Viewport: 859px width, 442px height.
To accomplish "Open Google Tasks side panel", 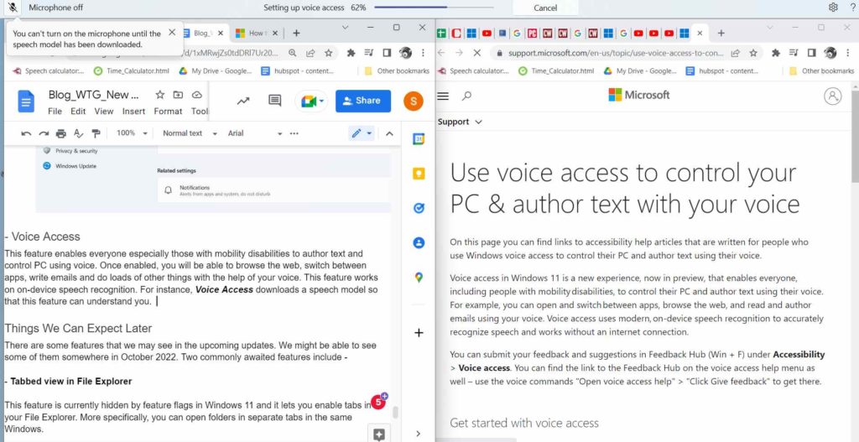I will 419,208.
